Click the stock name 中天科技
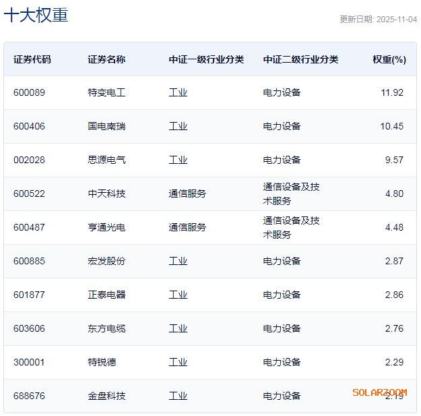Viewport: 421px width, 416px height. pyautogui.click(x=106, y=194)
